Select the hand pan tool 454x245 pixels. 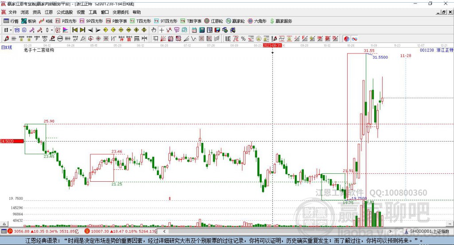pos(154,30)
